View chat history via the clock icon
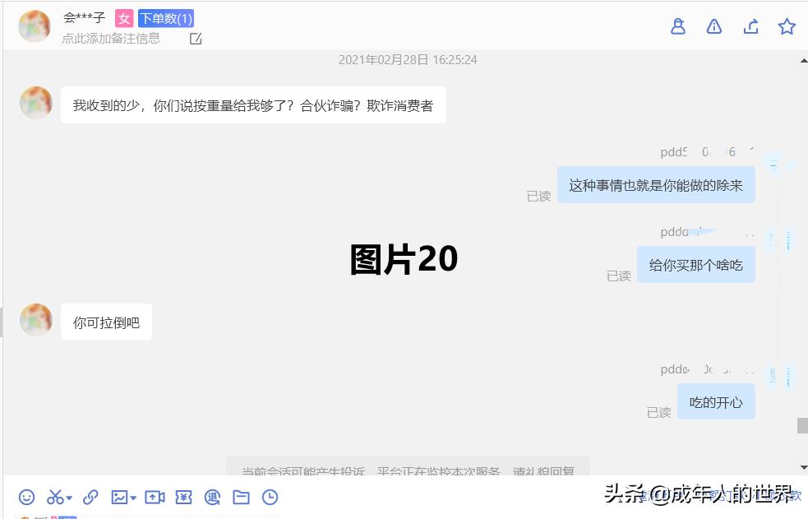808x519 pixels. (270, 497)
